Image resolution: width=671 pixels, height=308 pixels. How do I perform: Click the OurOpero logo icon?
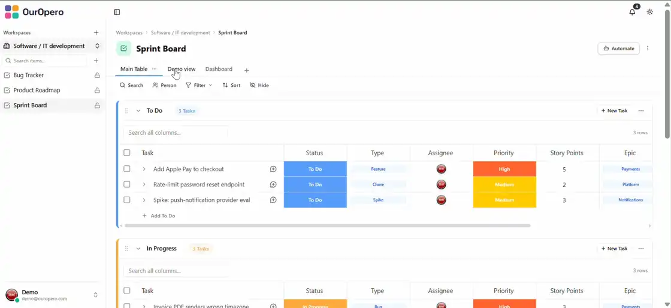(x=11, y=12)
